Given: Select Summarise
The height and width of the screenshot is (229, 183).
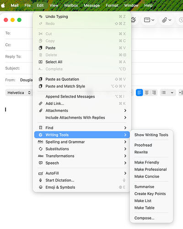Looking at the screenshot, I should point(151,187).
